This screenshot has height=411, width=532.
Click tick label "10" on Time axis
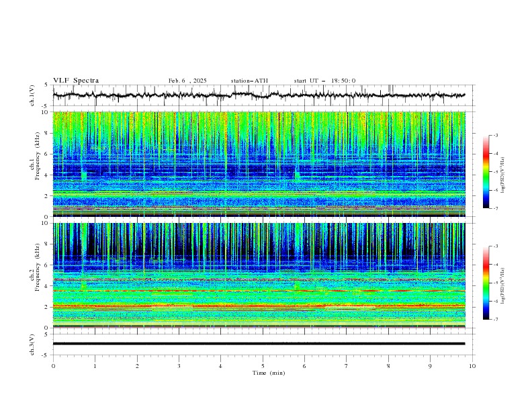pyautogui.click(x=472, y=366)
